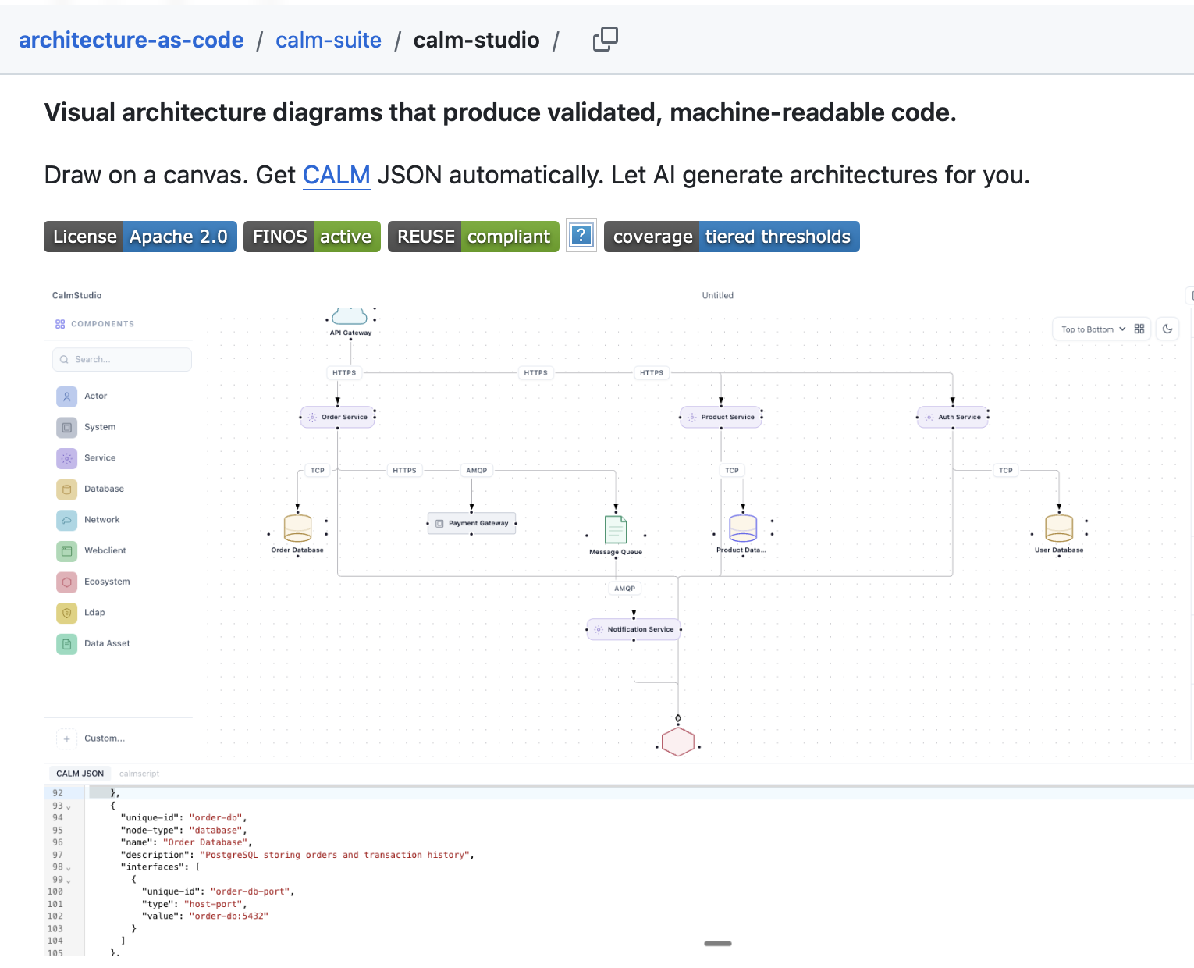Click the HTTPS label above Order Service
Screen dimensions: 1194x968
click(344, 373)
